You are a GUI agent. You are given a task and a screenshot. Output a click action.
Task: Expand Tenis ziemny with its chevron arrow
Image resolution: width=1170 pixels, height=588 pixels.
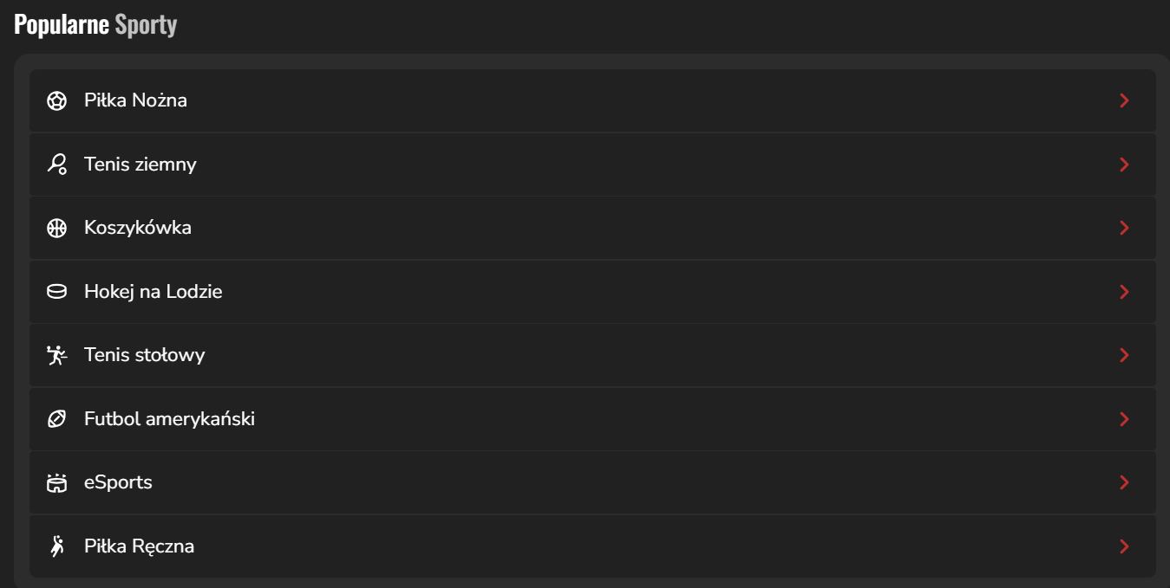tap(1124, 165)
